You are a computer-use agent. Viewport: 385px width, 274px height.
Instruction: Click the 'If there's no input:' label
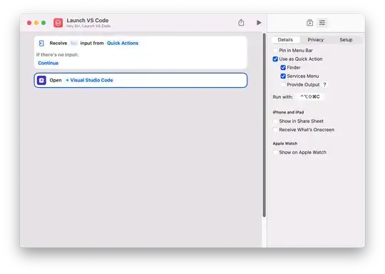pos(57,54)
